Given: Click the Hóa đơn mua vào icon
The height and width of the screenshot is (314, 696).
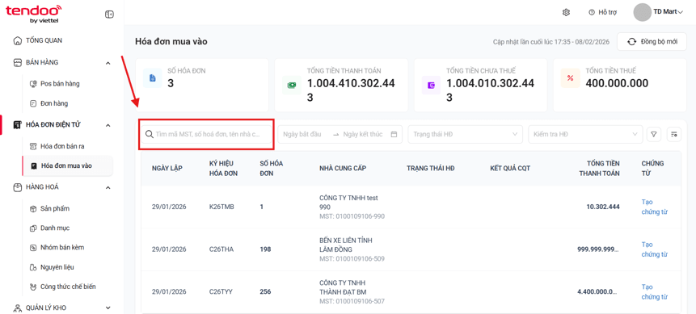Looking at the screenshot, I should tap(33, 165).
